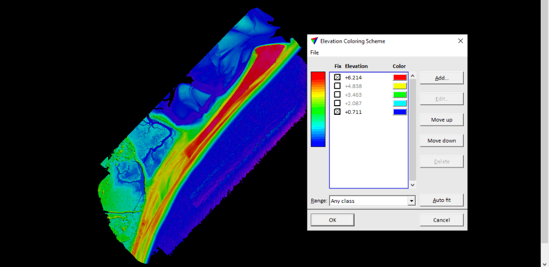Click the Add... button
The height and width of the screenshot is (267, 549).
[441, 78]
